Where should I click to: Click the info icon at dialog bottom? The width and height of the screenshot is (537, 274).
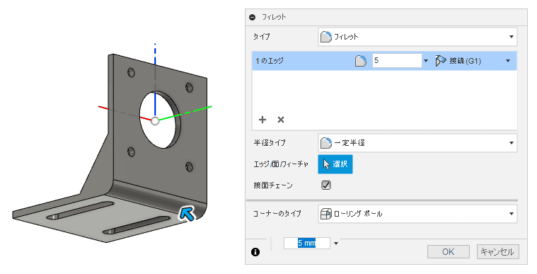255,252
